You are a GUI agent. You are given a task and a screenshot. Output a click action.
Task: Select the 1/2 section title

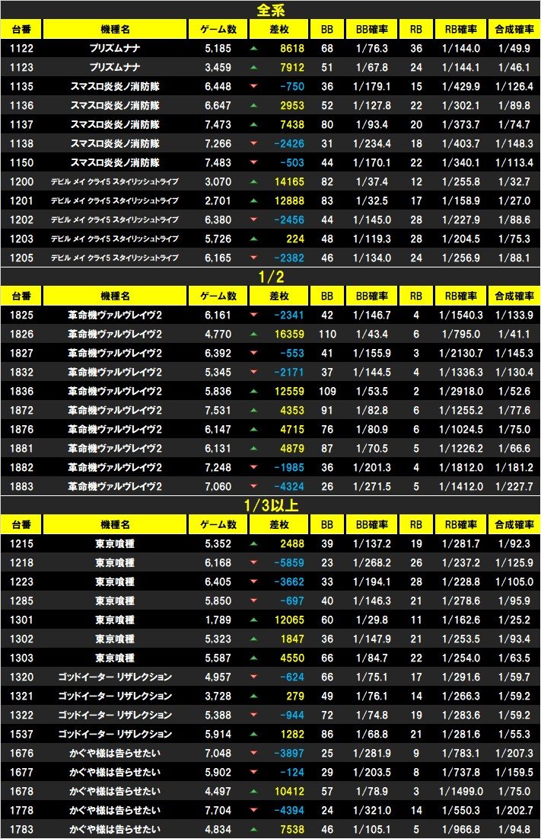[x=271, y=277]
